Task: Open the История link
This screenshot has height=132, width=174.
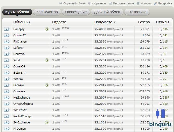Action: [x=146, y=4]
